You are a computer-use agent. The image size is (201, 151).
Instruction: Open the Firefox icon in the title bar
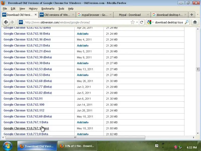3,3
